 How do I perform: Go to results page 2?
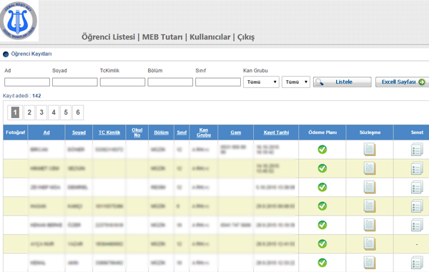click(x=29, y=112)
